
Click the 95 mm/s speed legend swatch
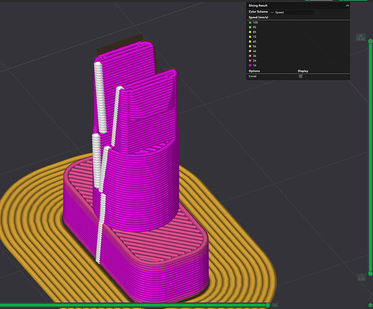click(250, 27)
